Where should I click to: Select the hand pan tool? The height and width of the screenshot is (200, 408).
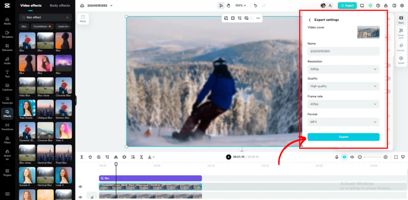coord(228,6)
